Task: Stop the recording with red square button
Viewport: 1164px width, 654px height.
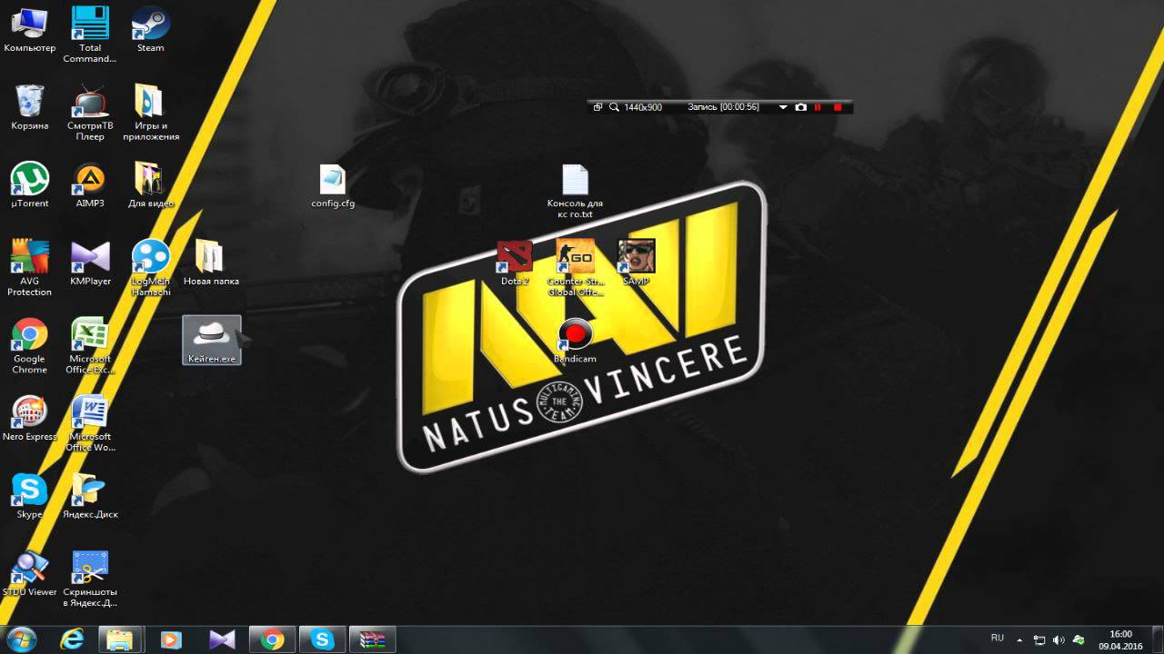Action: (838, 107)
